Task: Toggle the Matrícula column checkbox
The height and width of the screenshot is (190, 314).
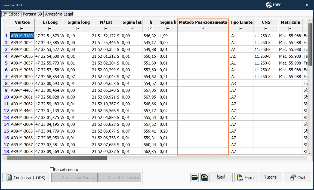Action: pos(290,28)
